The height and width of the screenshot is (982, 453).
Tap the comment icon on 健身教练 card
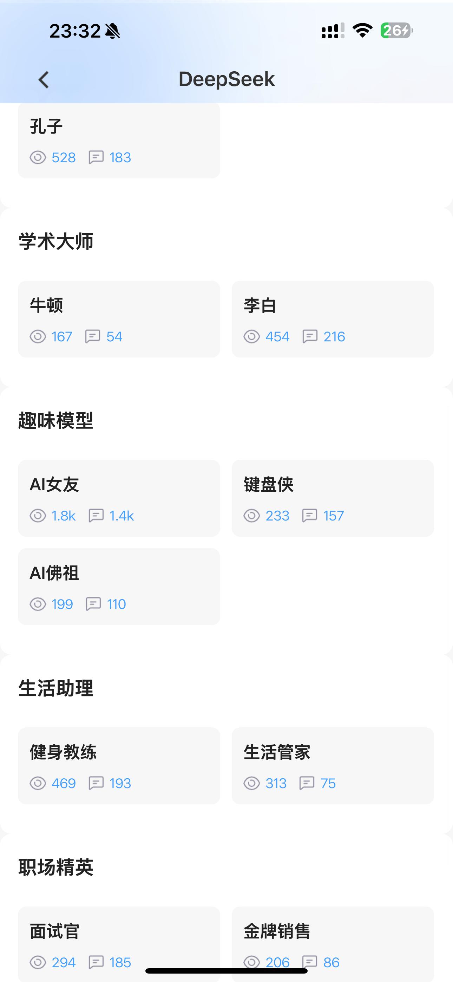coord(96,784)
